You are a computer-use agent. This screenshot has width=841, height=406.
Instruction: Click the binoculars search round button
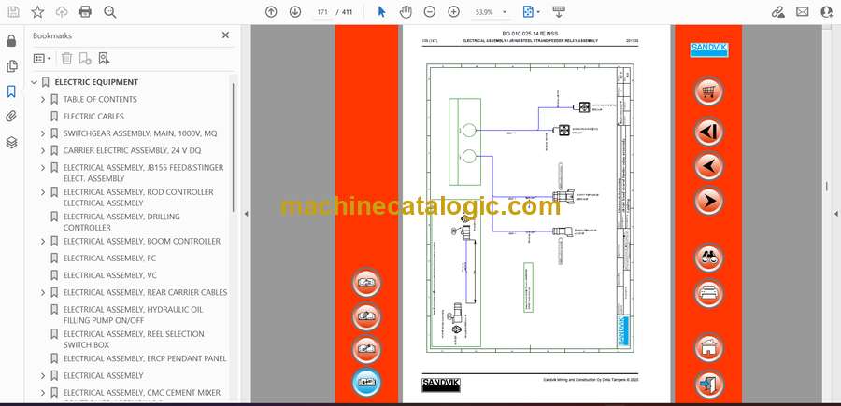(x=708, y=258)
